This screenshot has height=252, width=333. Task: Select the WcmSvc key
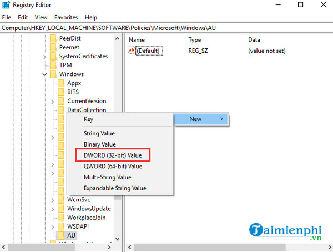point(79,199)
